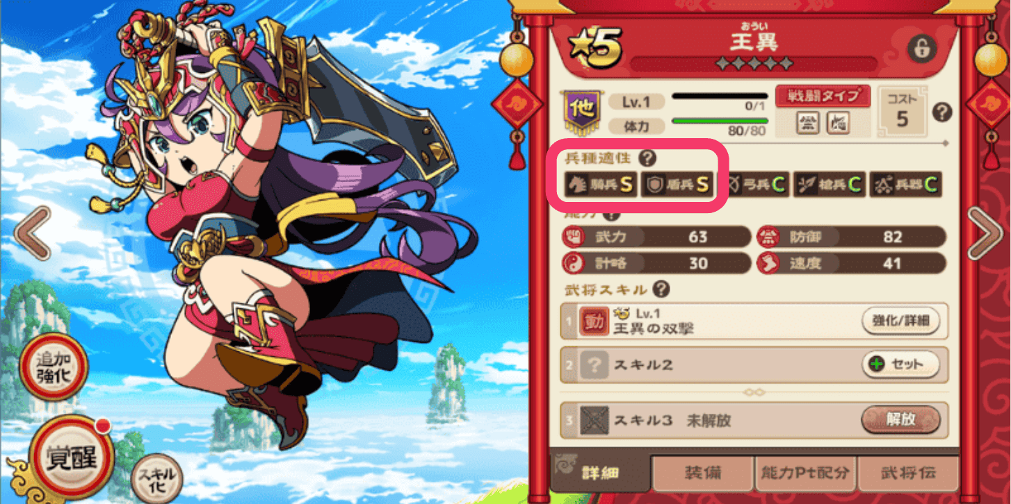
Task: Select the 弓兵 C aptitude badge
Action: point(754,184)
